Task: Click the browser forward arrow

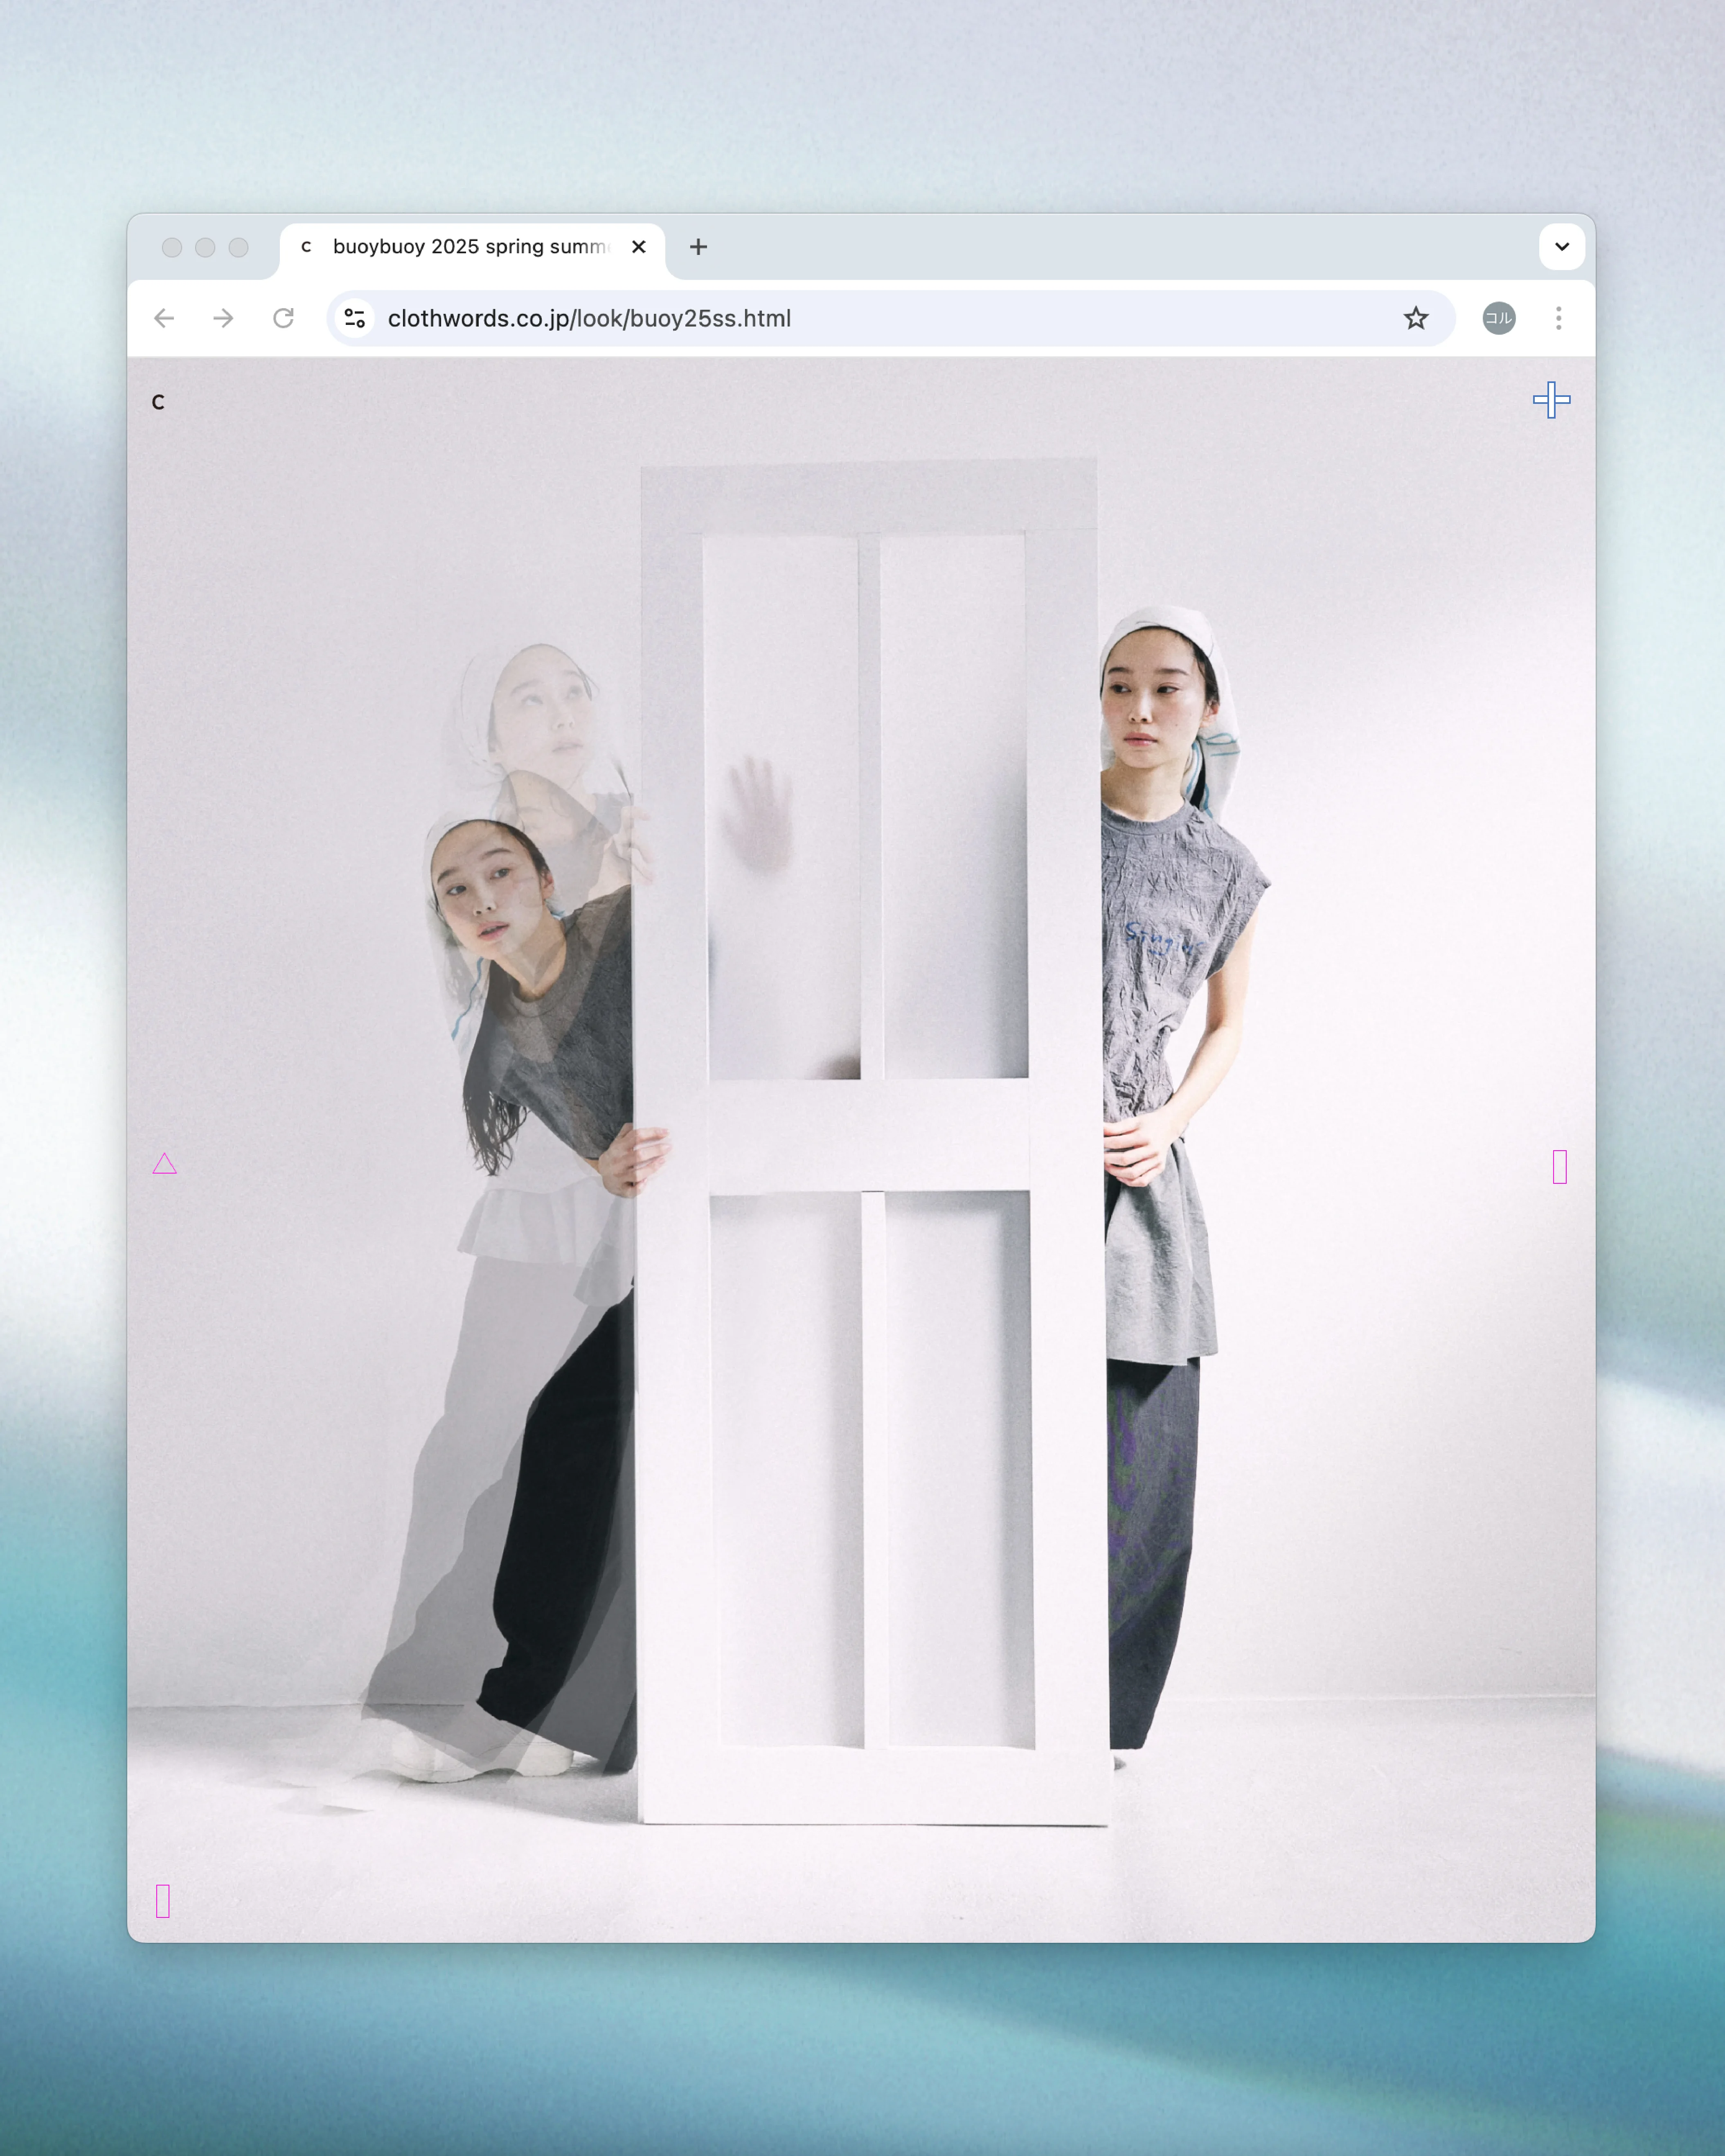Action: point(224,318)
